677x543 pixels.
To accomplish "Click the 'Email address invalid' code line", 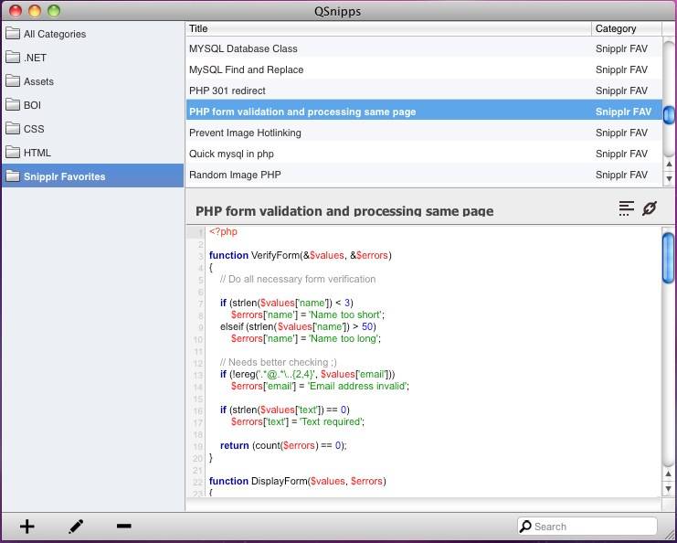I will [x=320, y=386].
